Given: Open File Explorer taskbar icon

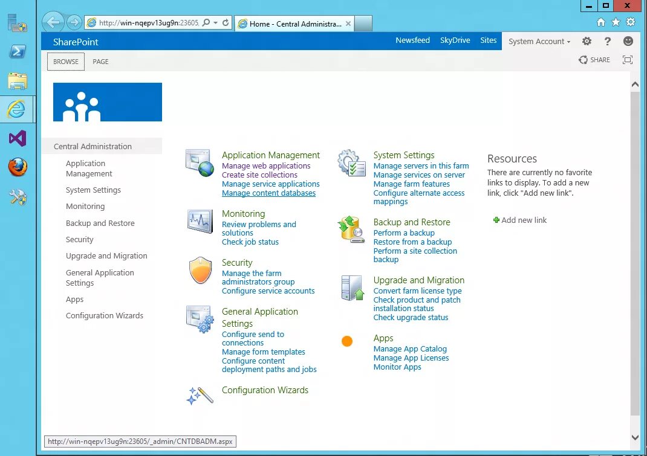Looking at the screenshot, I should click(18, 81).
